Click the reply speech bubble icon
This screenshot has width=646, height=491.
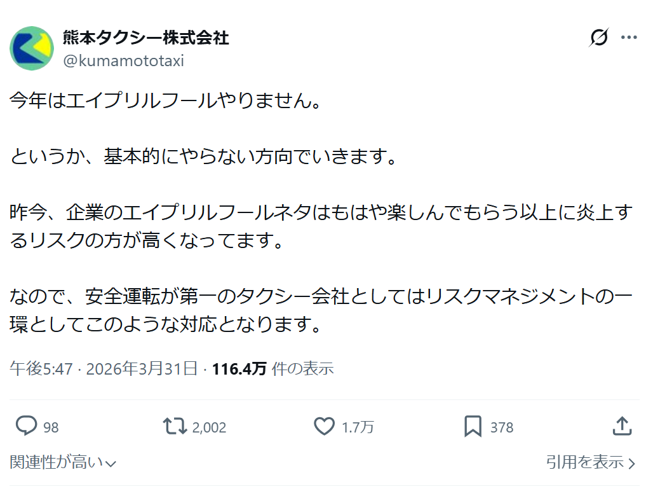click(26, 426)
